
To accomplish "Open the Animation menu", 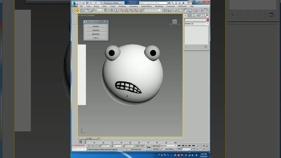I will click(133, 6).
